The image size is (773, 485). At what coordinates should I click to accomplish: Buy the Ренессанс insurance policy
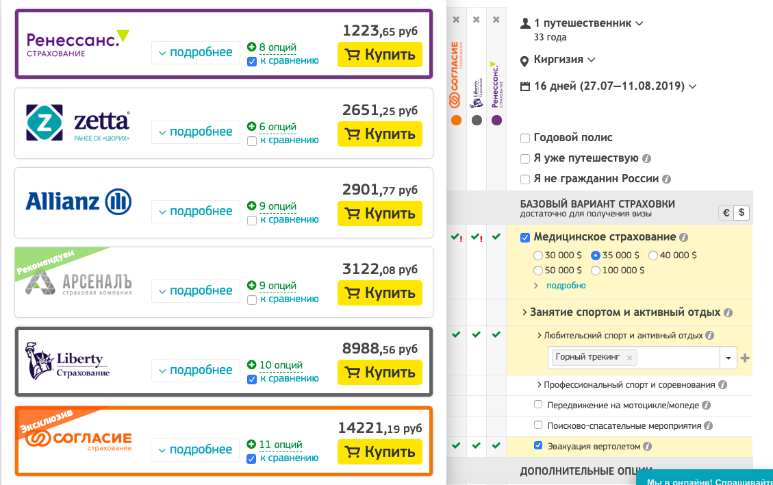pos(380,55)
